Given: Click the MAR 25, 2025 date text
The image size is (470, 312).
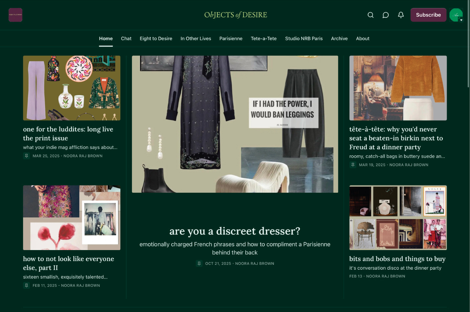Looking at the screenshot, I should coord(46,156).
